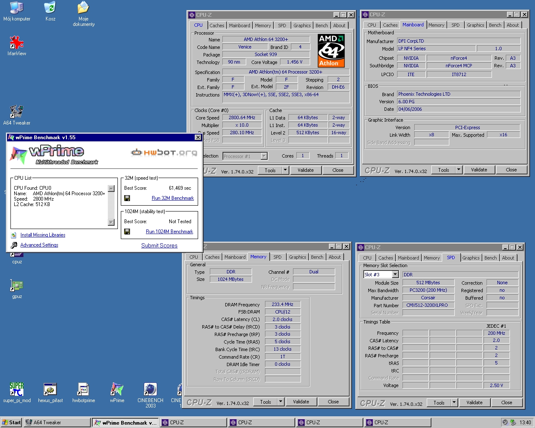Click Install Missing Libraries link

[43, 235]
